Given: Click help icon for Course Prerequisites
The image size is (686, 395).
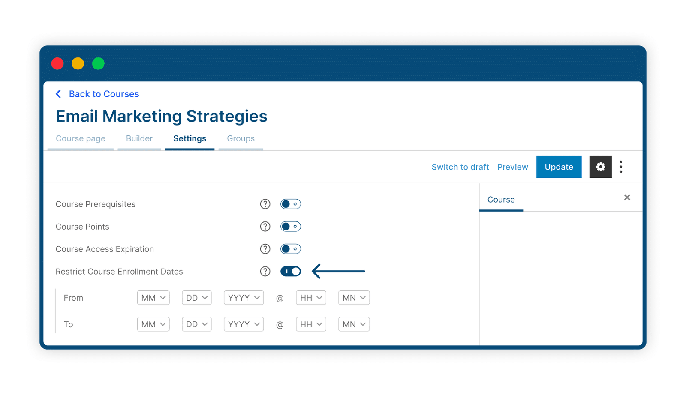Looking at the screenshot, I should pos(265,204).
